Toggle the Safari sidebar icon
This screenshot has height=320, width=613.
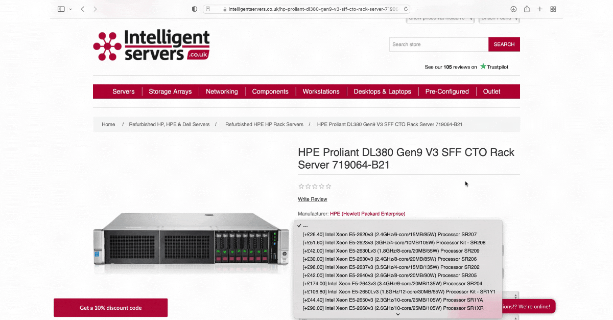[x=61, y=9]
